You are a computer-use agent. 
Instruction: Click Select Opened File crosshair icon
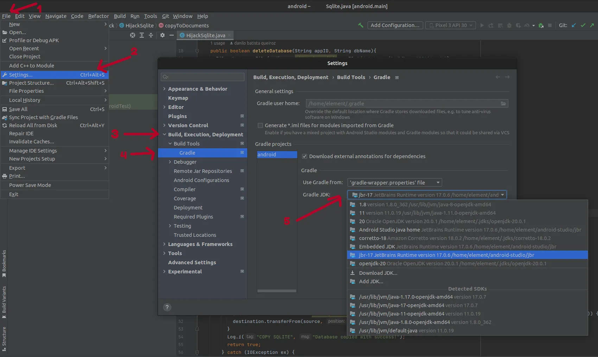pos(133,35)
